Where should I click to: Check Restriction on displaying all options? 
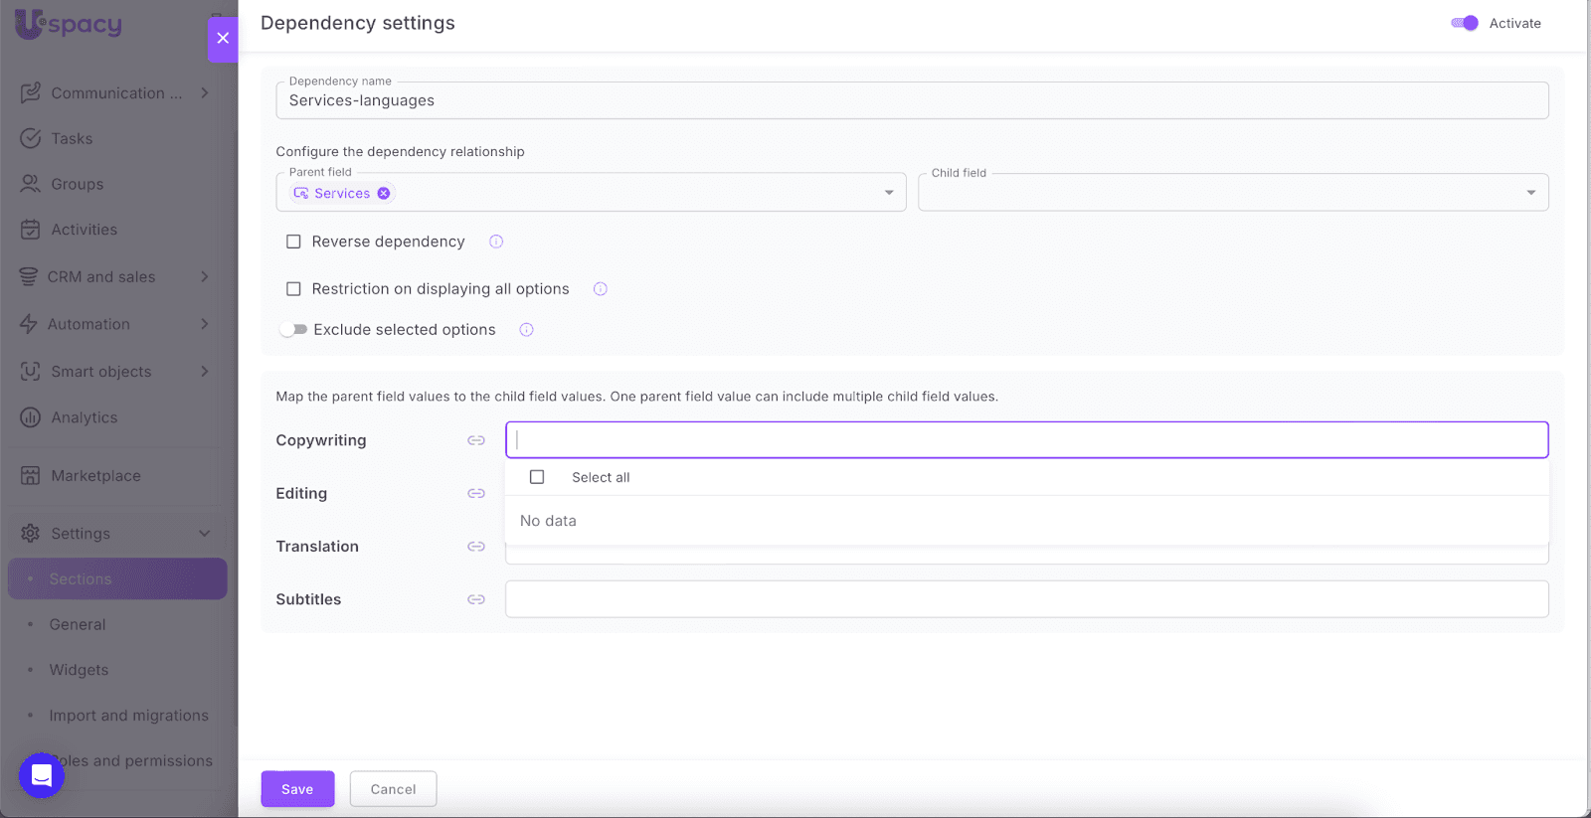[x=293, y=289]
